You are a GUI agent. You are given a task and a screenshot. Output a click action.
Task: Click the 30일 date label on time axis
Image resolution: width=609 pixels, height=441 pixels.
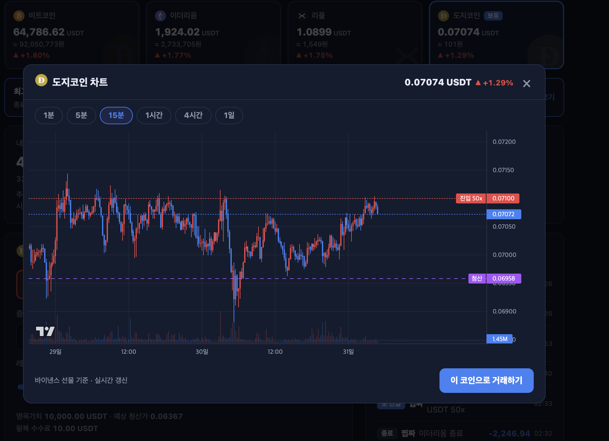pos(202,352)
